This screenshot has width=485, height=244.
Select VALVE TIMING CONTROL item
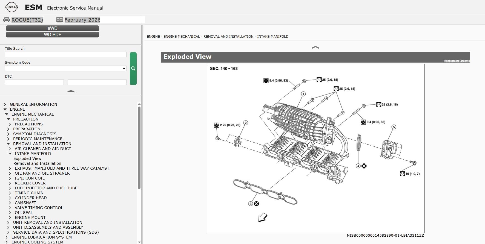[x=39, y=208]
